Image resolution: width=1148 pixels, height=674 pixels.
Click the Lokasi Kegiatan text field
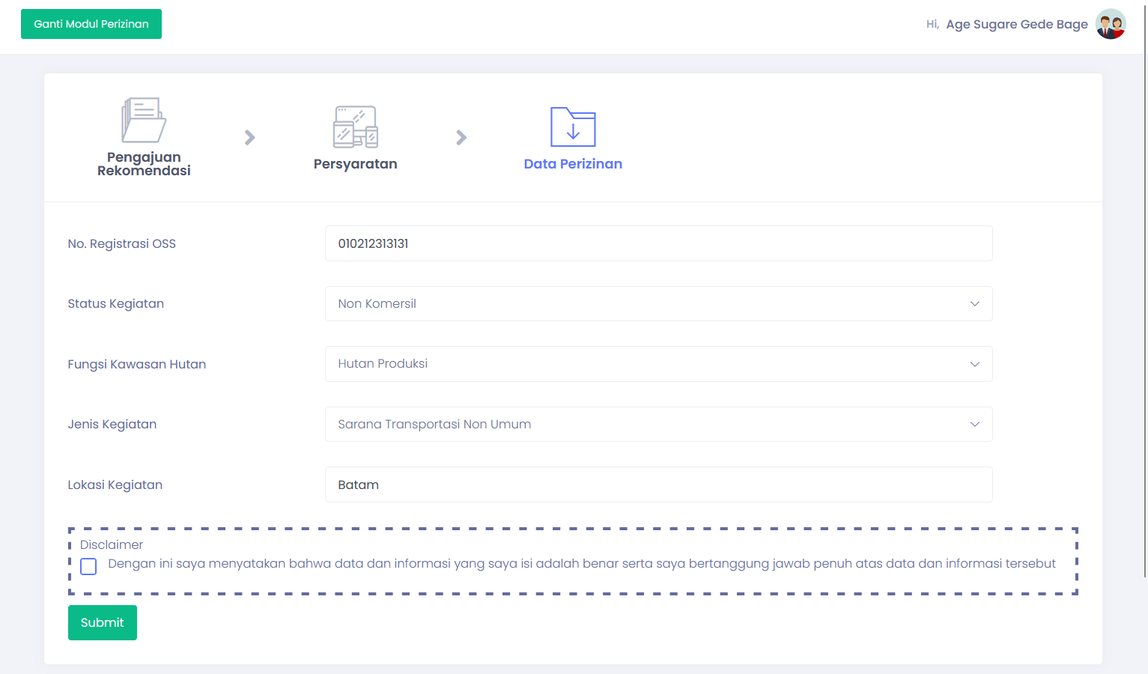click(x=658, y=485)
